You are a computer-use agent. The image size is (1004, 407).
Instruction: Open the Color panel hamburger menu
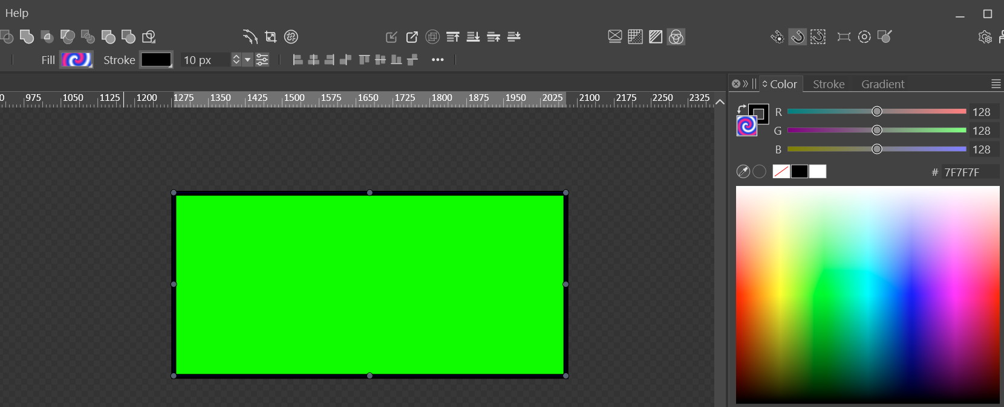coord(996,84)
